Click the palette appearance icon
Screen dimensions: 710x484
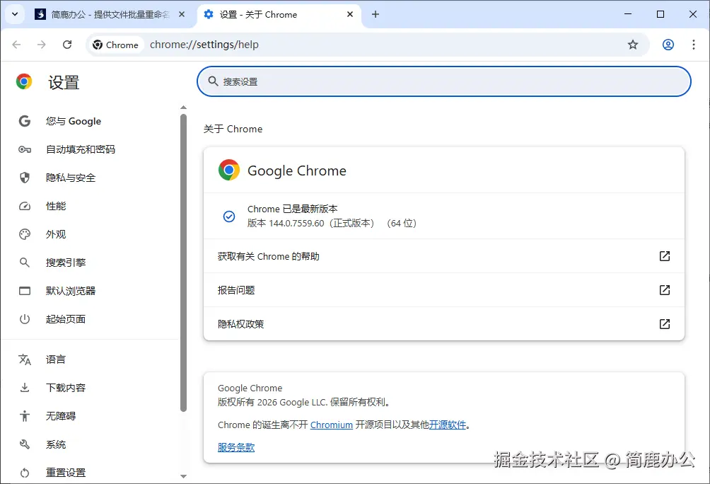[25, 234]
